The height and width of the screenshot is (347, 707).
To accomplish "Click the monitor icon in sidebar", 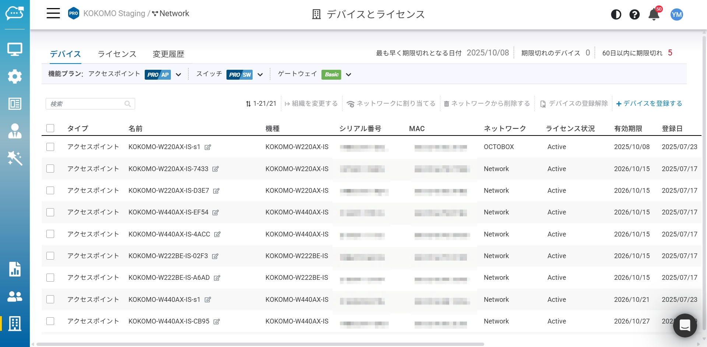I will pyautogui.click(x=15, y=49).
